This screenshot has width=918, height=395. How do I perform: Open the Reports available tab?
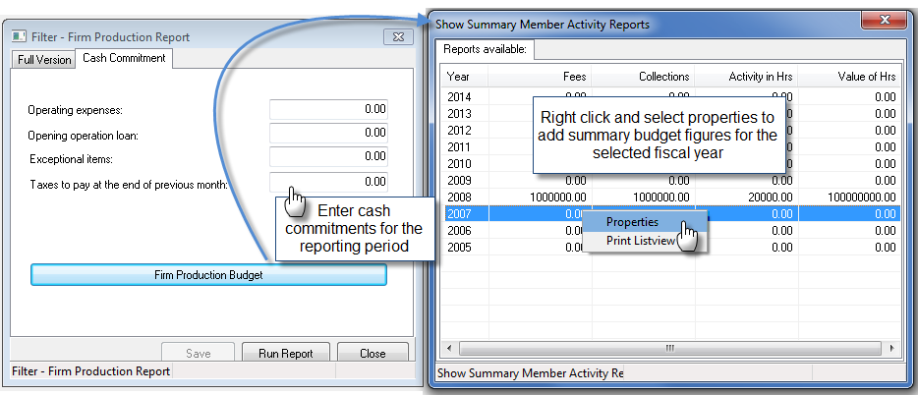485,49
